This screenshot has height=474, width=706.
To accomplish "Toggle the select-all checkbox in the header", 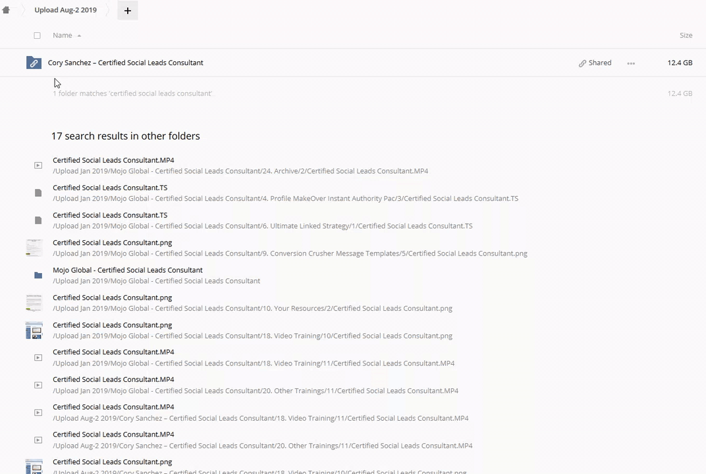I will pos(37,36).
